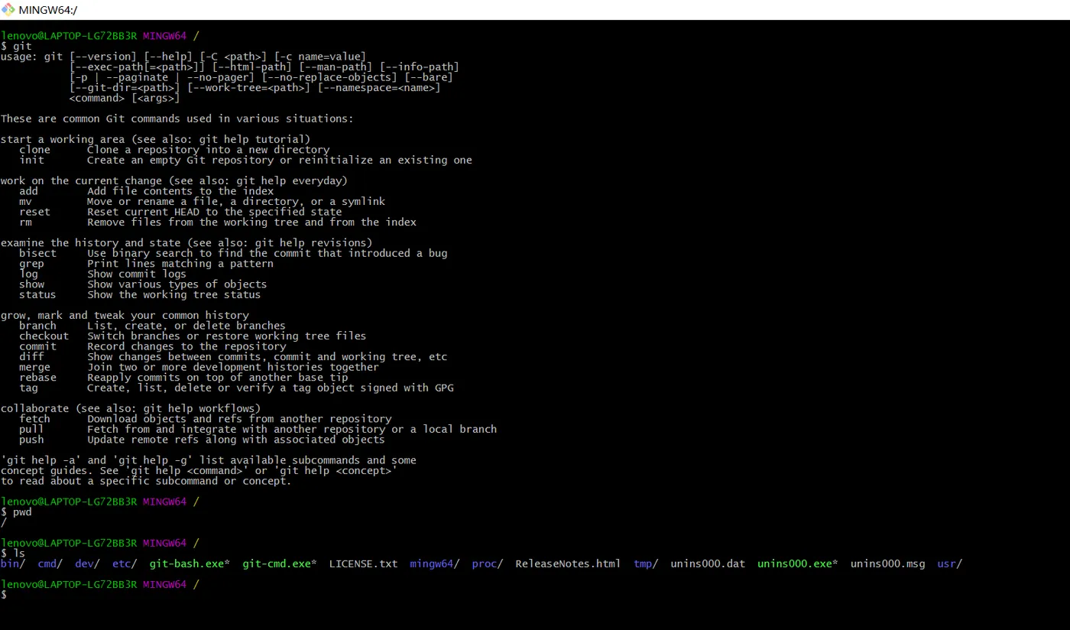Click the 'grep' command name
This screenshot has height=630, width=1070.
click(31, 264)
